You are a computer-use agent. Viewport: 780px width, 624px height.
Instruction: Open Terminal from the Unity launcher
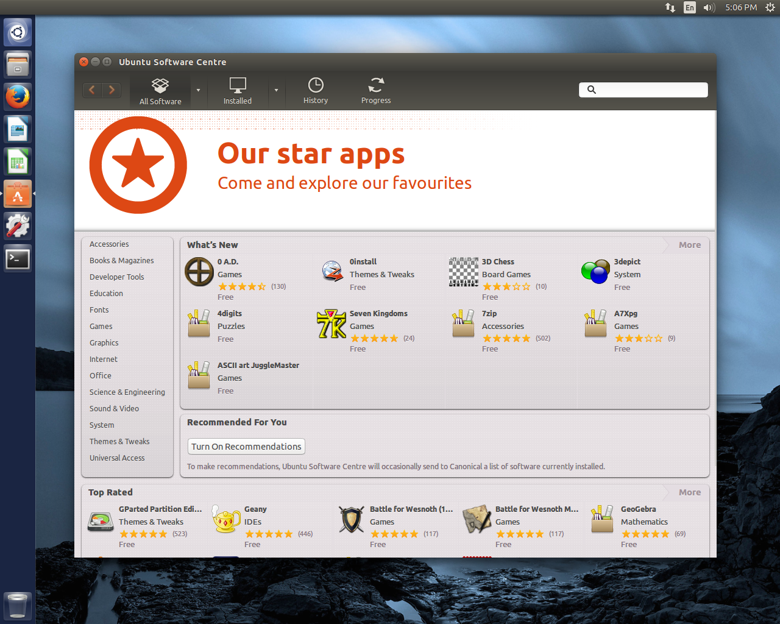[x=18, y=259]
